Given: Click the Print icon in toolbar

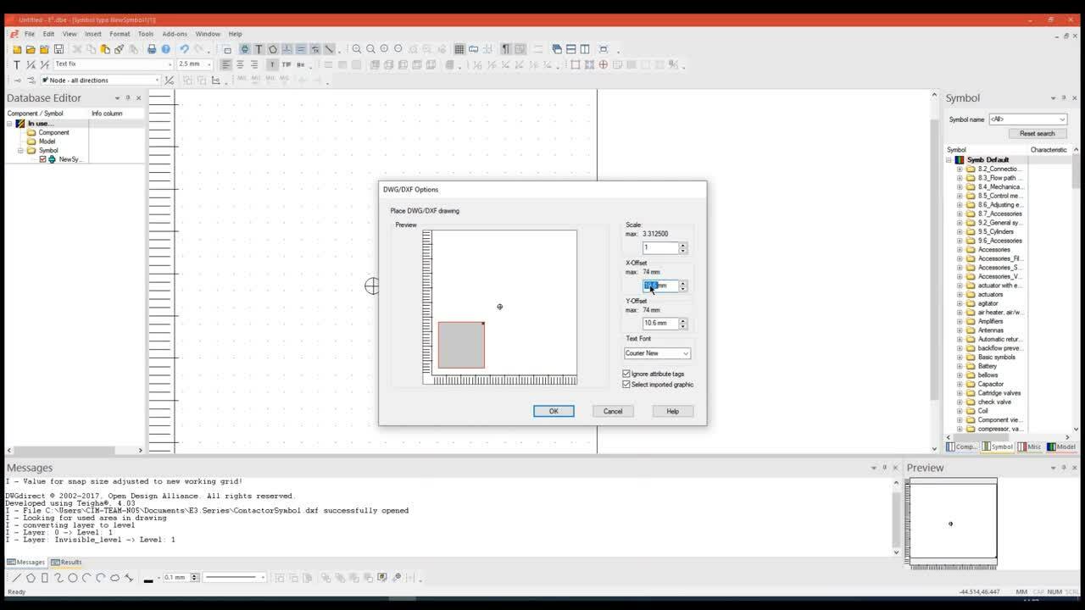Looking at the screenshot, I should click(x=152, y=49).
